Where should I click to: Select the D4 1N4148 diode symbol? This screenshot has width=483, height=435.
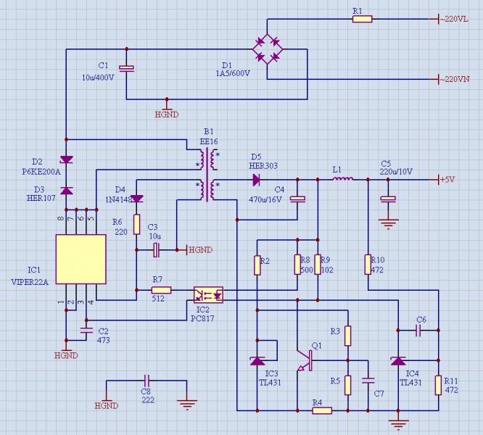[x=136, y=198]
